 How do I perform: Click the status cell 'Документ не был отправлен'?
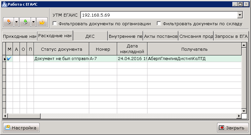pyautogui.click(x=62, y=59)
